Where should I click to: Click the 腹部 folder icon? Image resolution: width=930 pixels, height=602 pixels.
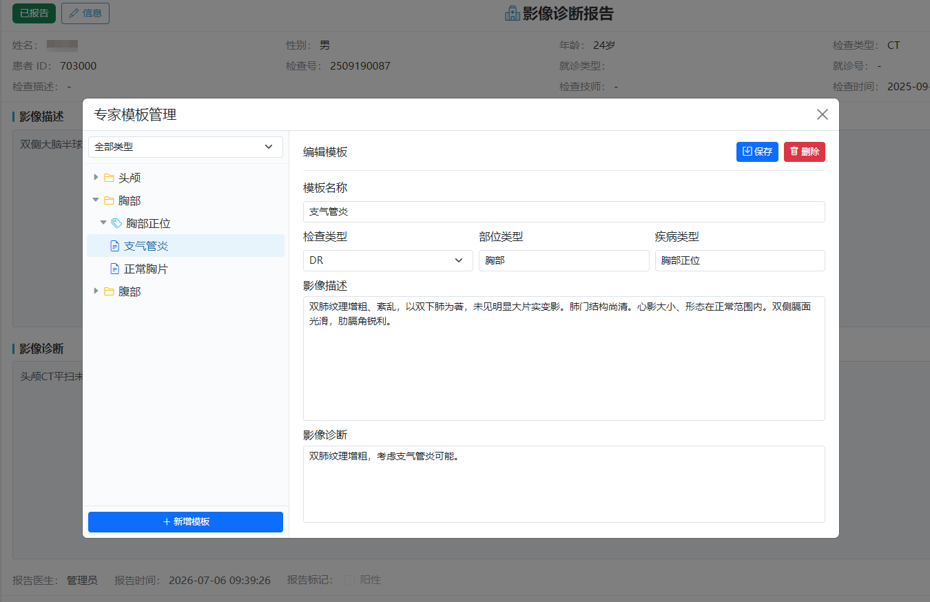pos(109,291)
